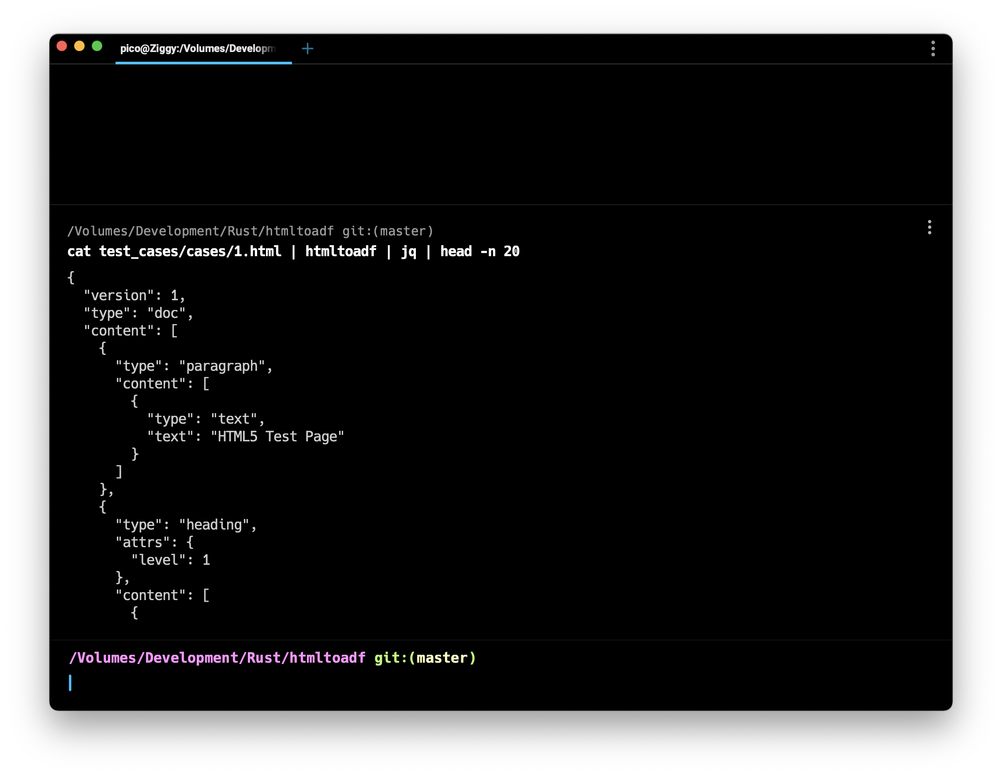The image size is (1002, 776).
Task: Click the jq word in the command
Action: point(408,252)
